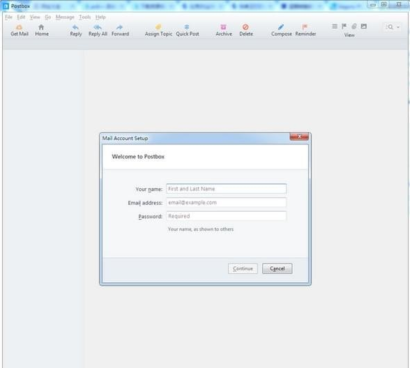The height and width of the screenshot is (368, 410).
Task: Click the Your name input field
Action: click(226, 189)
